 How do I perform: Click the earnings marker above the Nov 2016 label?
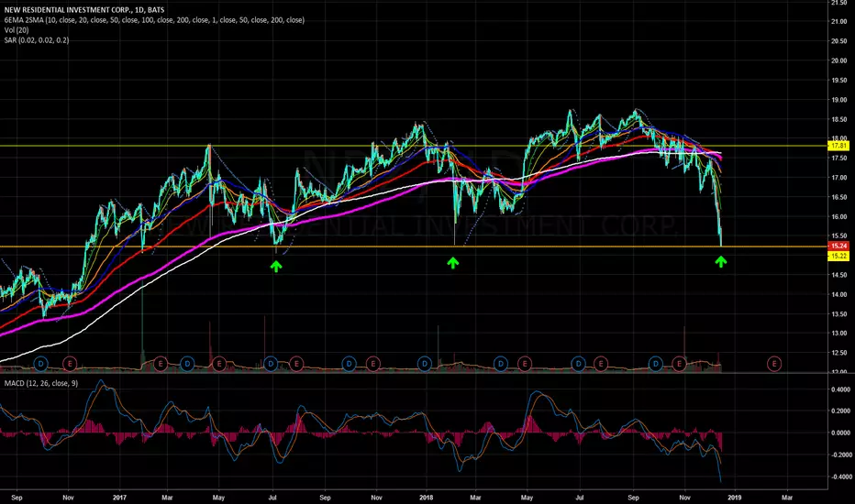point(70,363)
